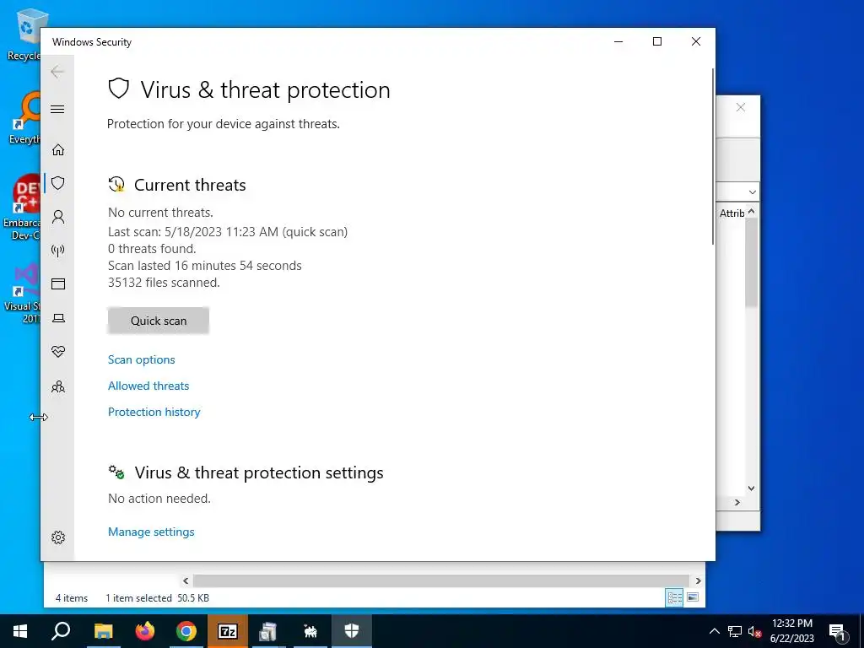Screen dimensions: 864x648
Task: Open Device security laptop icon
Action: pyautogui.click(x=58, y=318)
